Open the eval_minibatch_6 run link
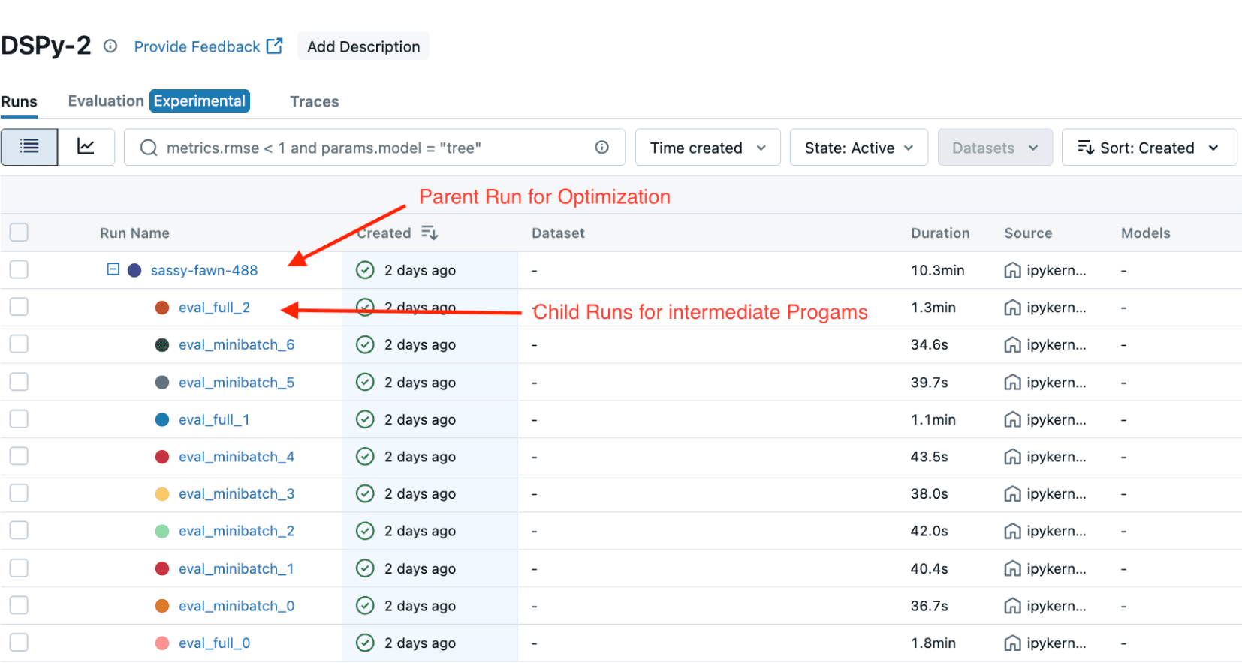1242x663 pixels. tap(237, 344)
